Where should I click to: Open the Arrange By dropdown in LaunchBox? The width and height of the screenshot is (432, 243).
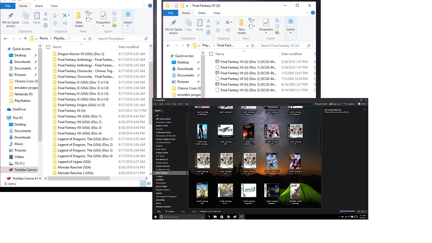[349, 104]
